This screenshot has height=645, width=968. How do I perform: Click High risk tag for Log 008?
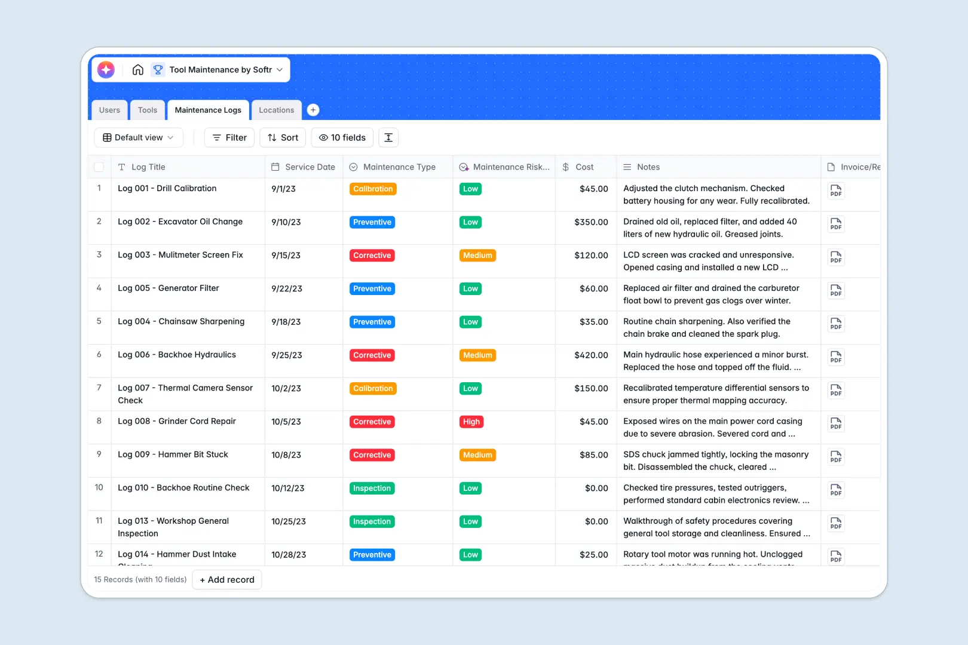tap(471, 422)
